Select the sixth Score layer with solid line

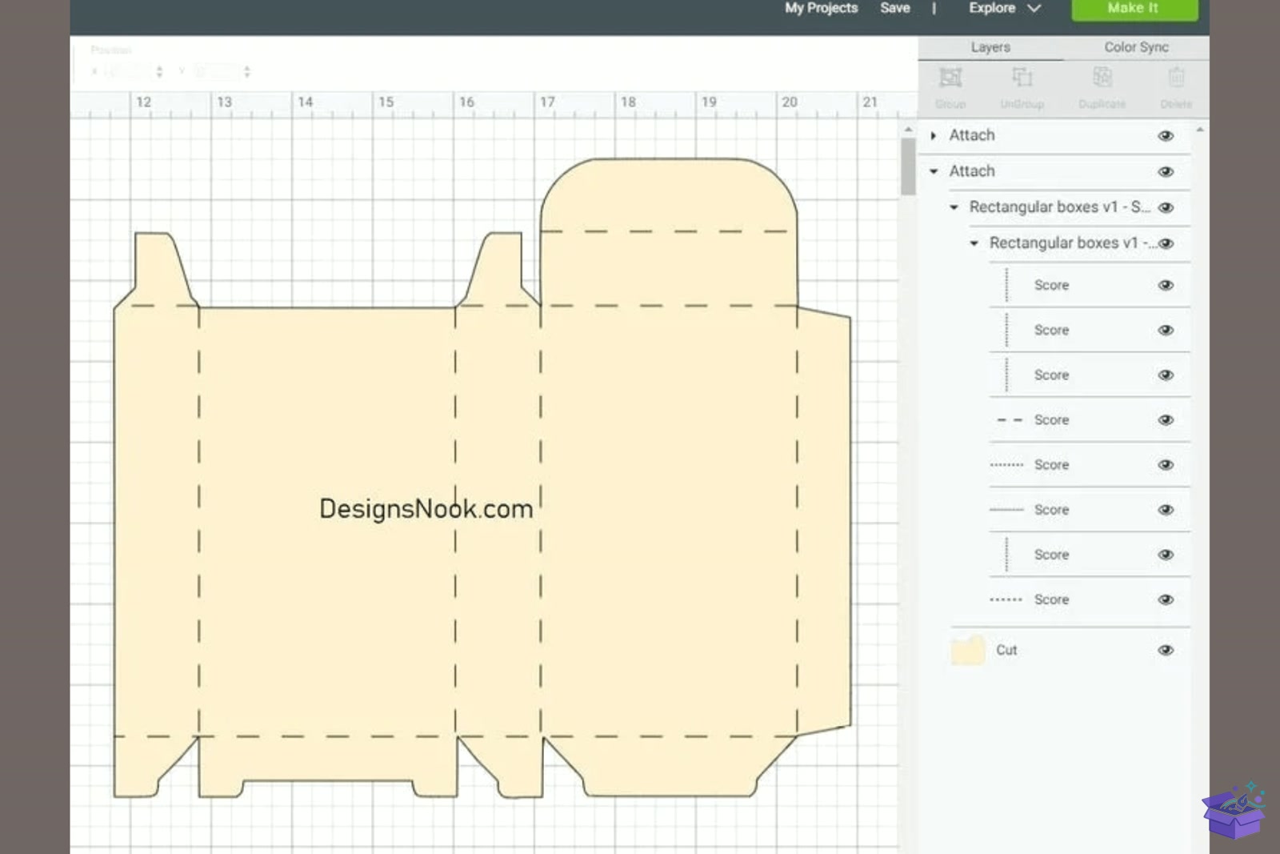coord(1090,509)
